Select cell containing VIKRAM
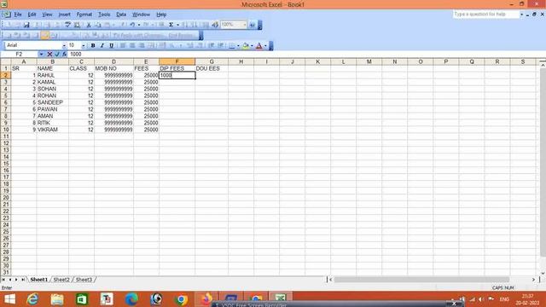This screenshot has width=546, height=307. click(x=53, y=130)
